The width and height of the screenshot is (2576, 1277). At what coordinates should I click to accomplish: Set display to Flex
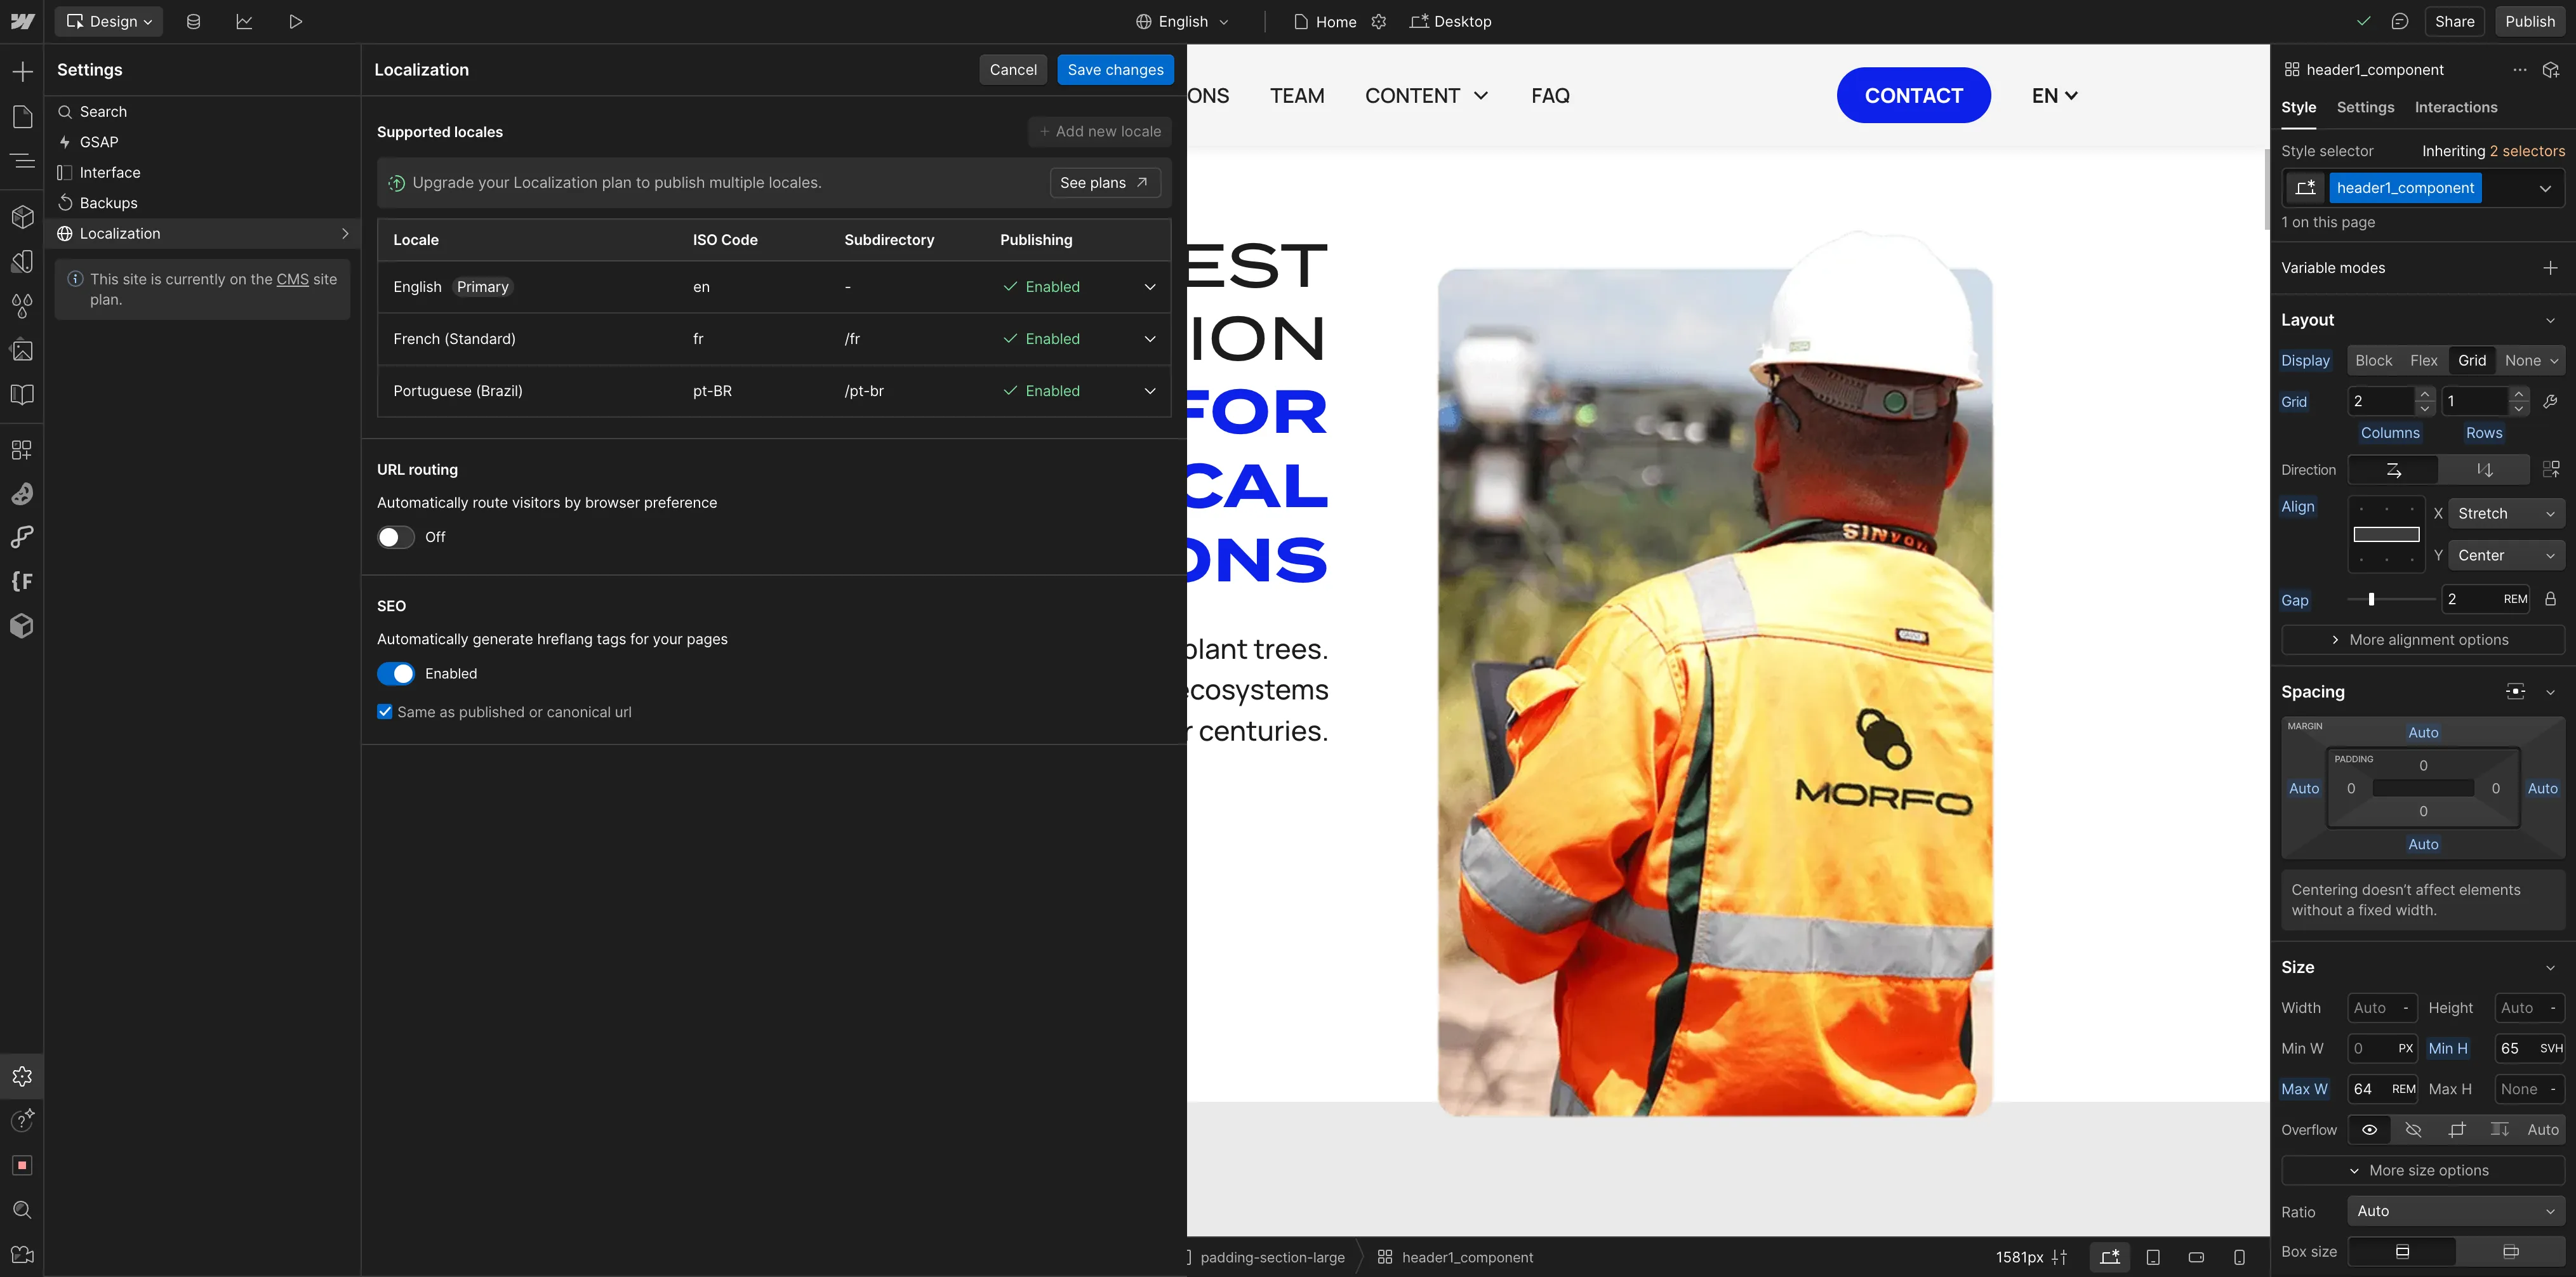[2423, 360]
